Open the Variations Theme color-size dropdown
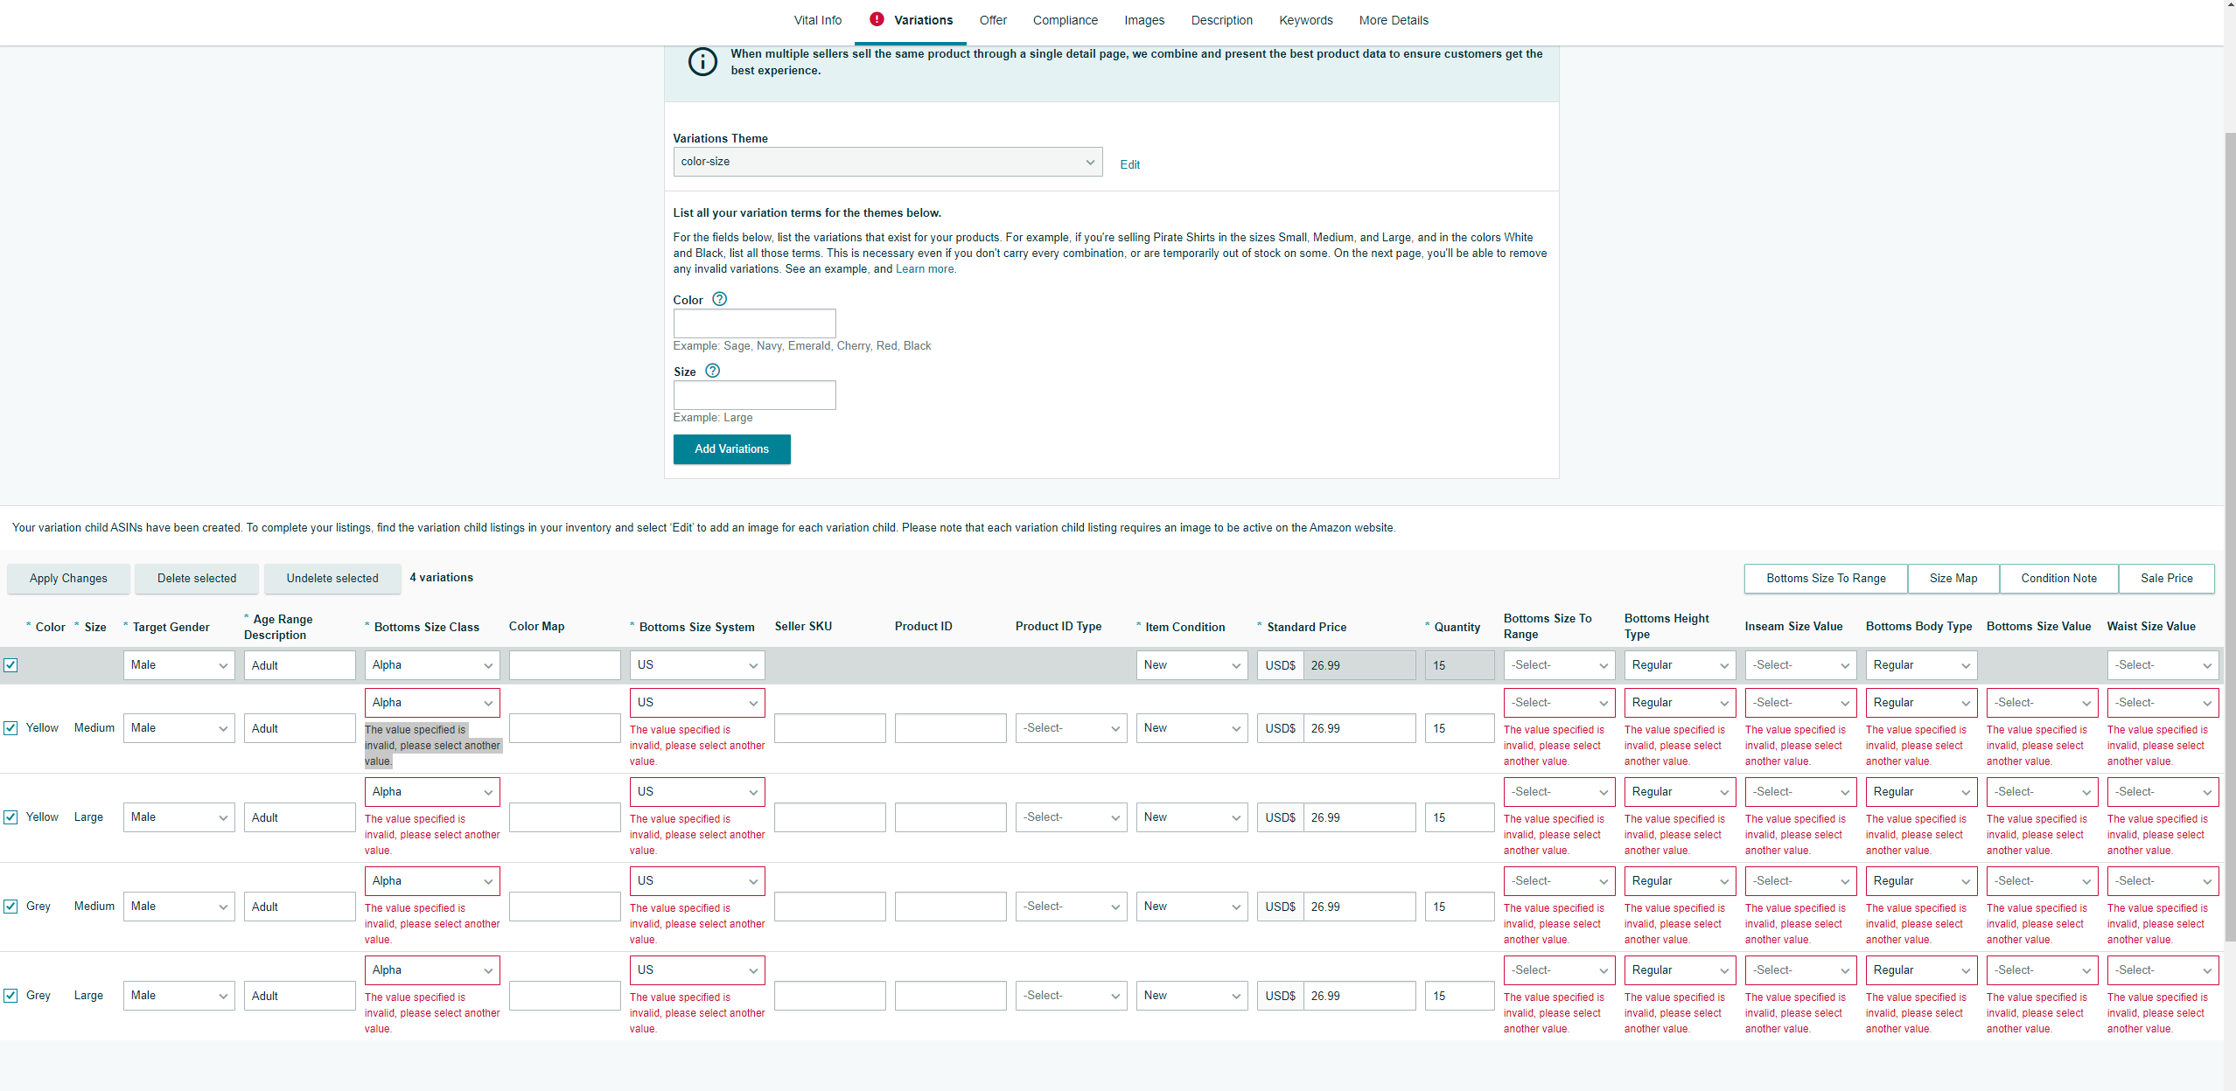2236x1091 pixels. tap(887, 162)
